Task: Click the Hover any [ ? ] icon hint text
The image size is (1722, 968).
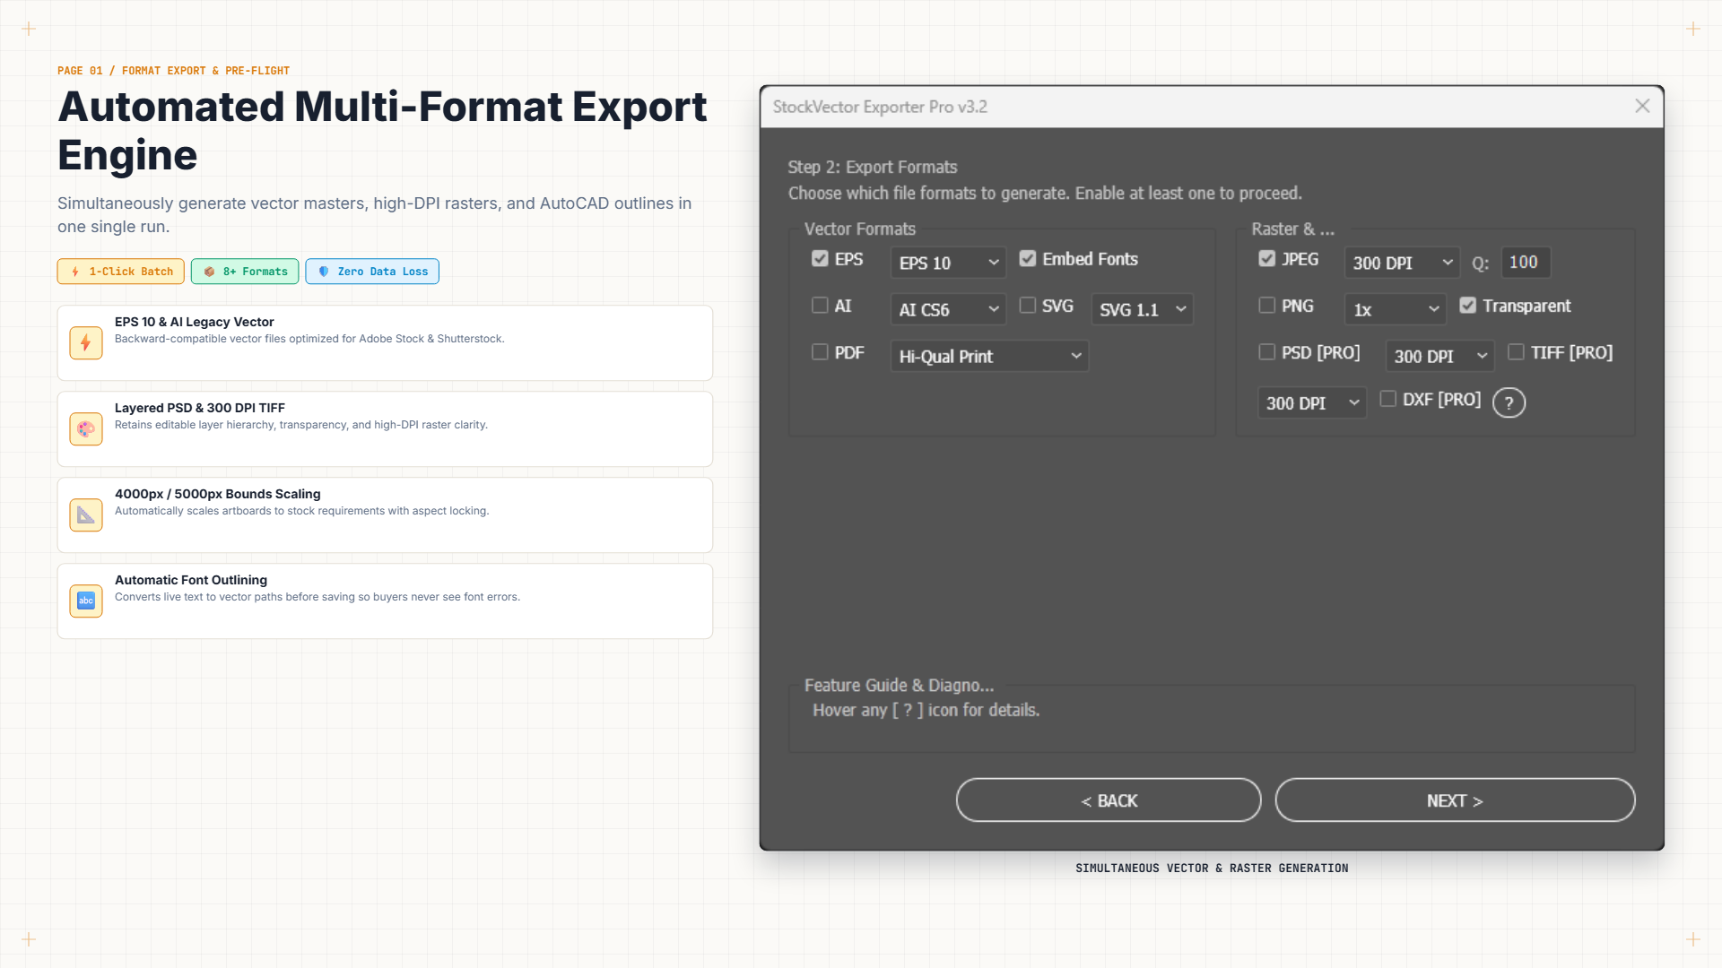Action: point(926,710)
